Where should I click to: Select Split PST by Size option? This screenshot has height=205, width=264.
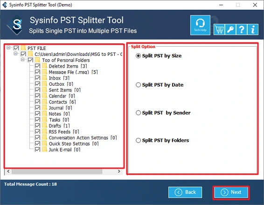138,55
